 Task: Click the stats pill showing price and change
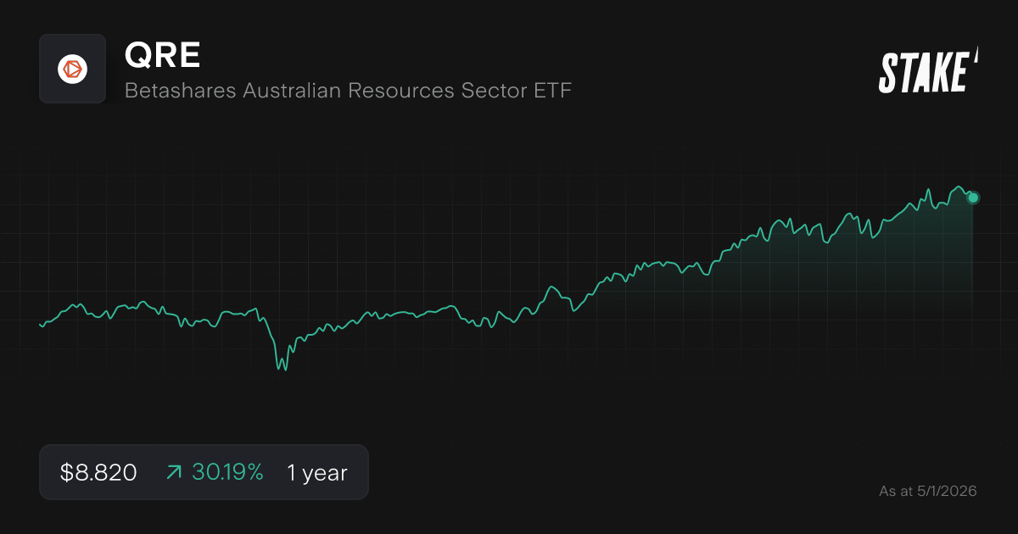pyautogui.click(x=204, y=472)
